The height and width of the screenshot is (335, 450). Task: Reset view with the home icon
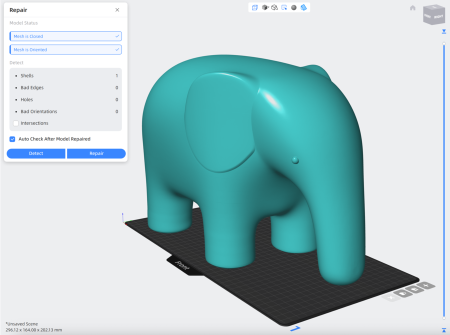(x=412, y=8)
